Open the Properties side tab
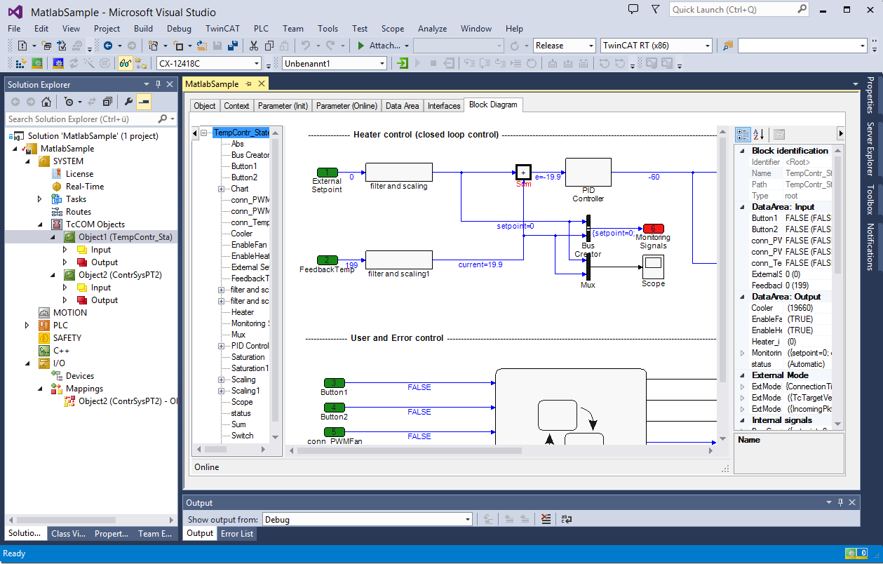 coord(870,95)
